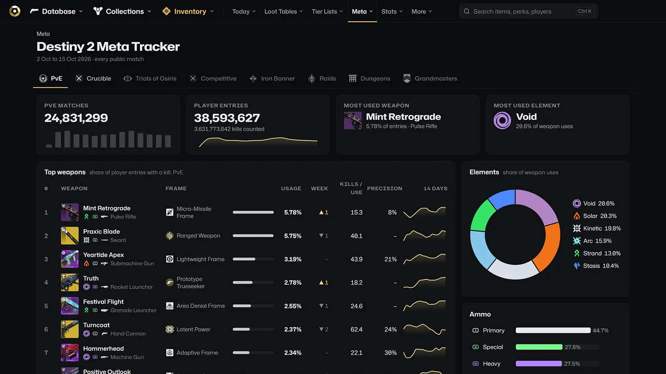Click the Primary ammo progress bar
The height and width of the screenshot is (374, 666).
[x=557, y=330]
